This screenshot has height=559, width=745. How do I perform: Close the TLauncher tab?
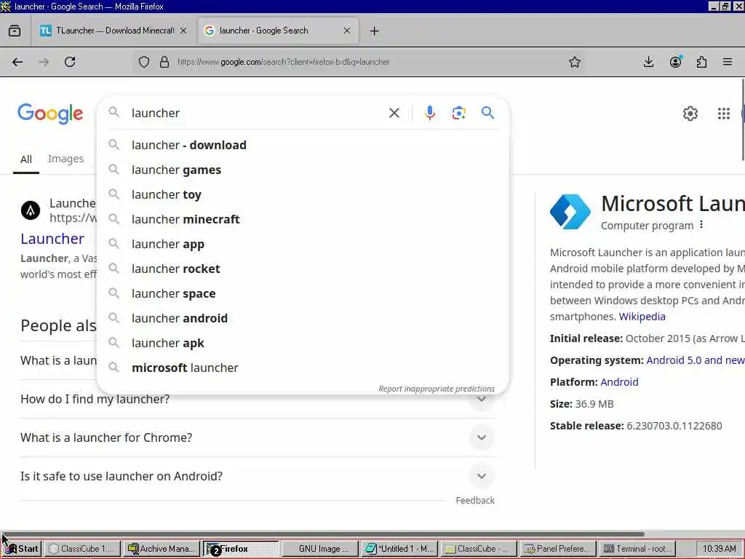183,31
